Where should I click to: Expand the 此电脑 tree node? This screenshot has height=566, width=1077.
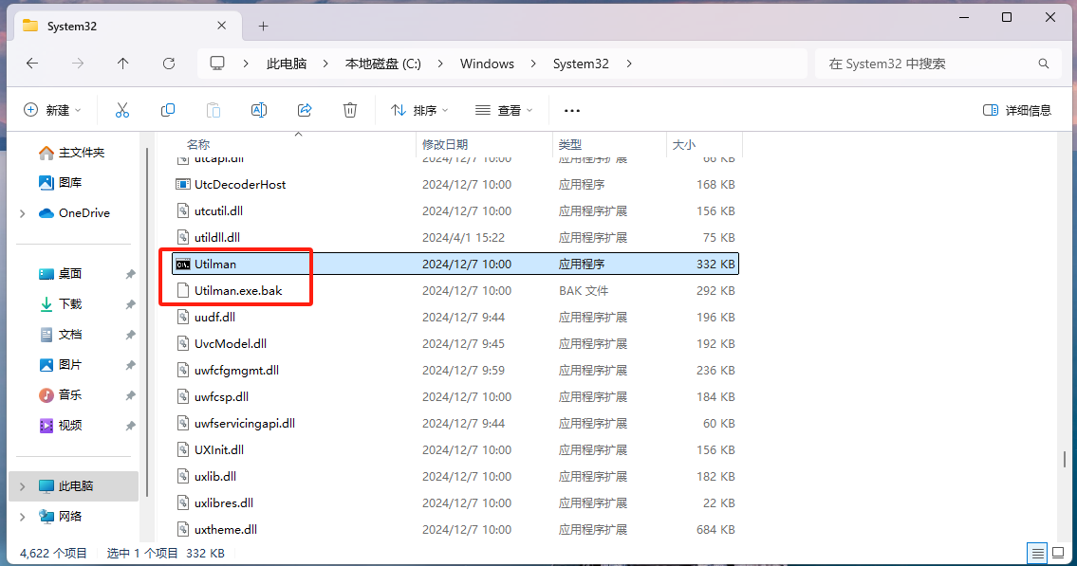pyautogui.click(x=23, y=486)
